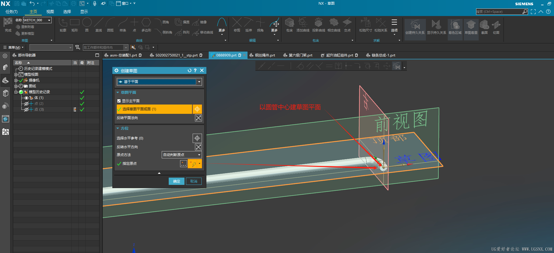Image resolution: width=554 pixels, height=253 pixels.
Task: Click 选择水平参考 (0) selection step
Action: click(x=154, y=138)
